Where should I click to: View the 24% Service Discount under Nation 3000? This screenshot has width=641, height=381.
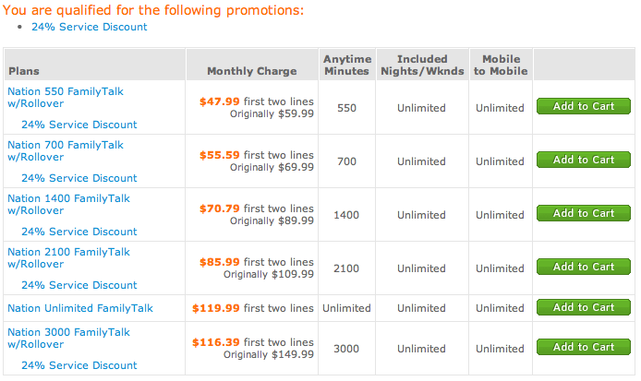click(x=79, y=365)
